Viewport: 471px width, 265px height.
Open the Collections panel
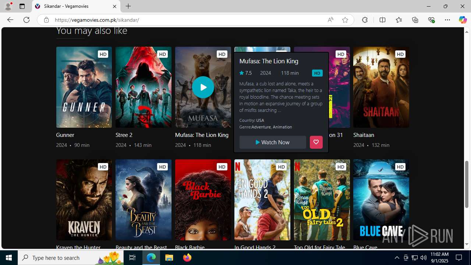click(x=415, y=20)
